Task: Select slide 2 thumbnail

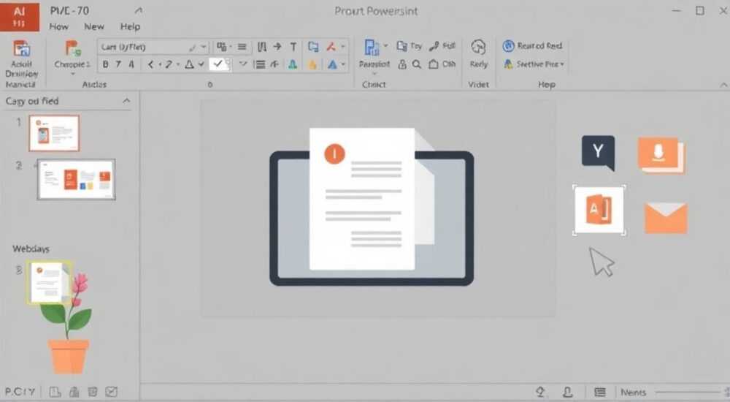Action: [77, 179]
